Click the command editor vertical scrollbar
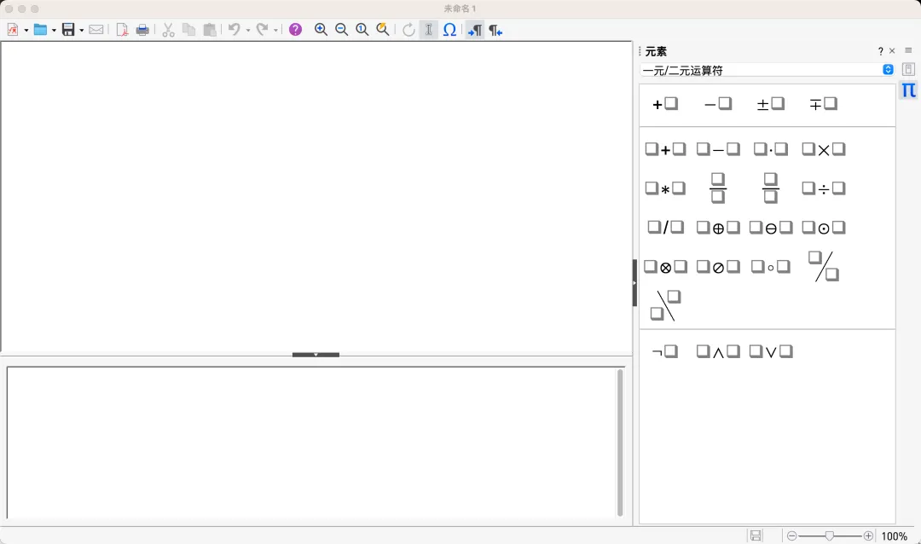 click(x=620, y=443)
